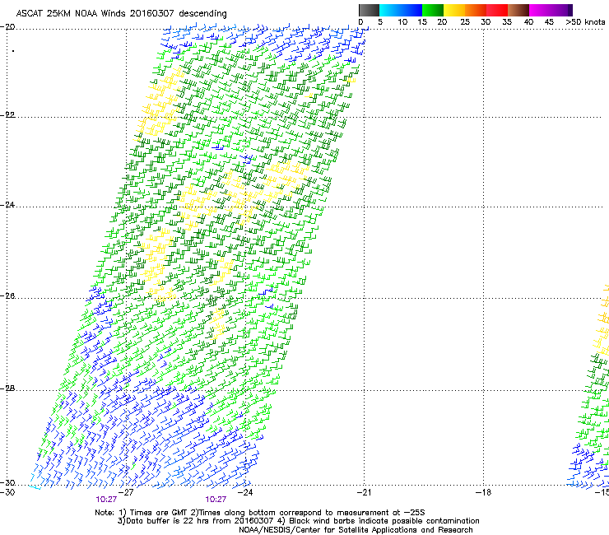Choose the orange 25-30 knots legend segment
The height and width of the screenshot is (535, 609).
[476, 10]
